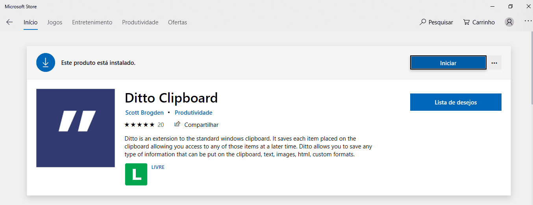Go to the Entretenimento tab
Image resolution: width=533 pixels, height=205 pixels.
[x=92, y=22]
